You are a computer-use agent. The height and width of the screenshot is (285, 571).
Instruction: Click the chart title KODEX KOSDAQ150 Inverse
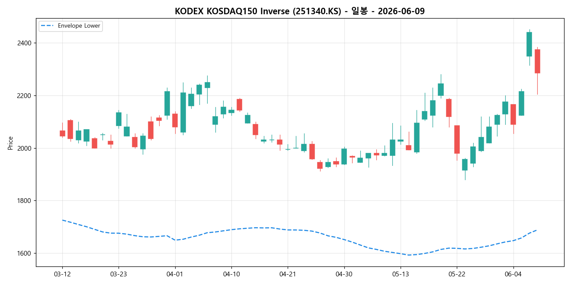[300, 11]
